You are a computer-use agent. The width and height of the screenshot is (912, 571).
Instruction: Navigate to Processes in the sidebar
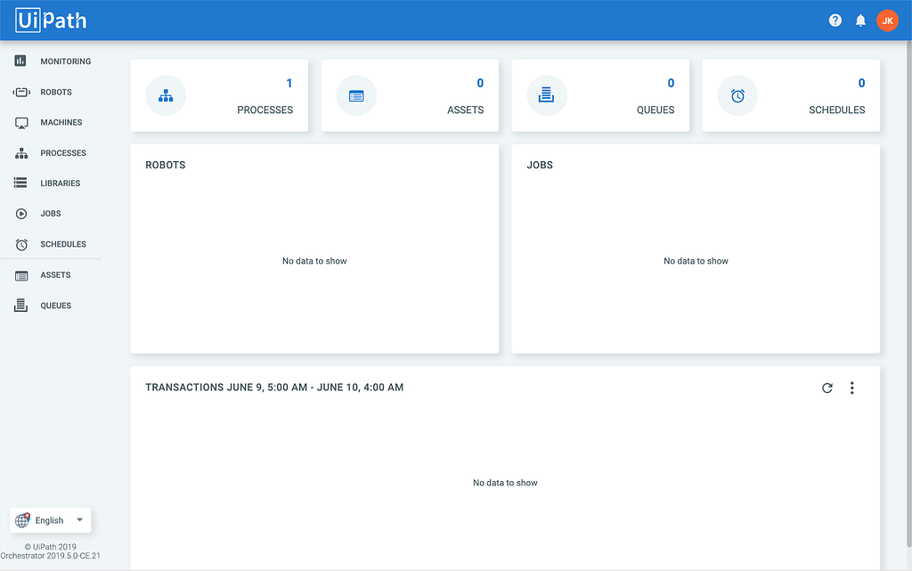coord(63,153)
